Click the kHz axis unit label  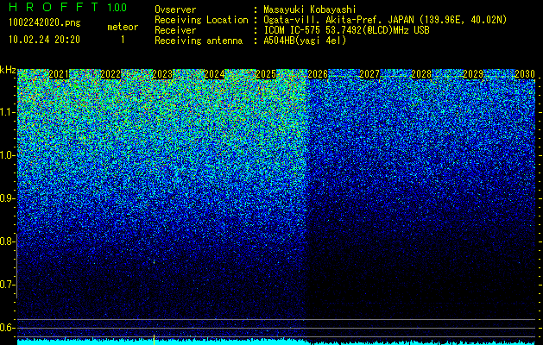tap(8, 70)
